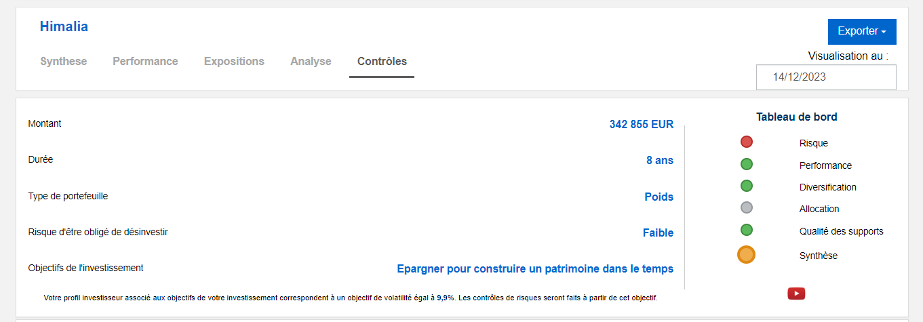923x322 pixels.
Task: Click the red Risque status indicator
Action: tap(747, 142)
